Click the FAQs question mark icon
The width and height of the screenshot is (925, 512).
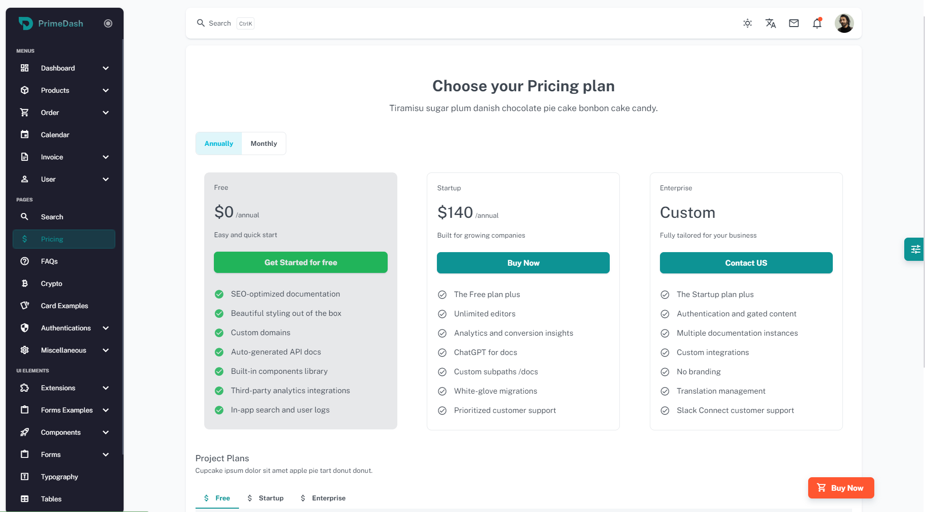[25, 261]
